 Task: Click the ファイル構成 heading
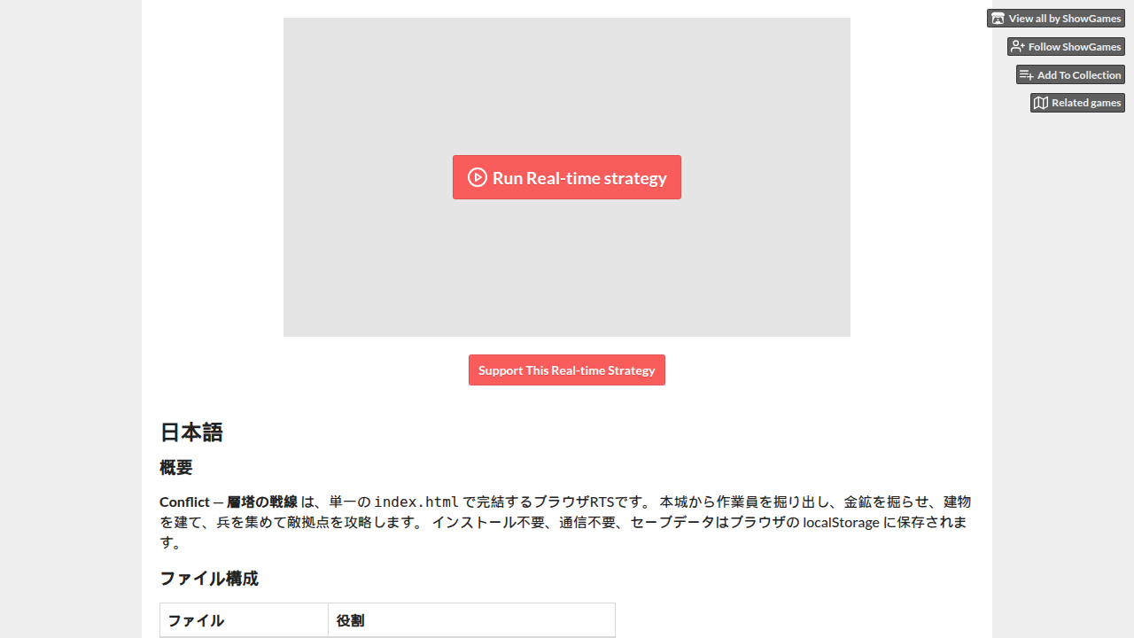coord(209,579)
